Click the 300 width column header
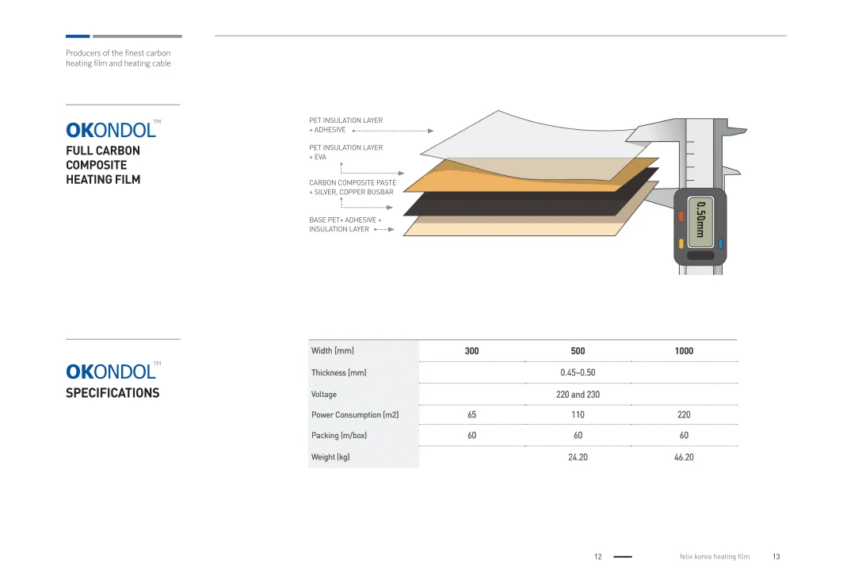The width and height of the screenshot is (843, 584). click(x=471, y=350)
